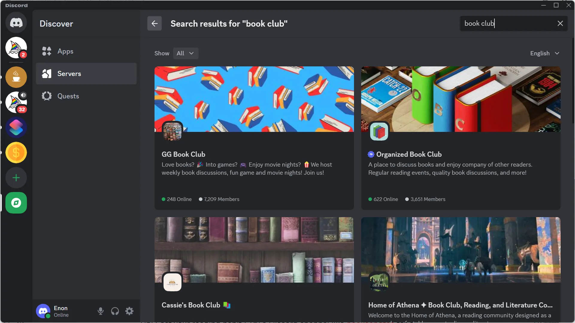
Task: Open the sailboat server with 2 notifications
Action: click(x=16, y=48)
